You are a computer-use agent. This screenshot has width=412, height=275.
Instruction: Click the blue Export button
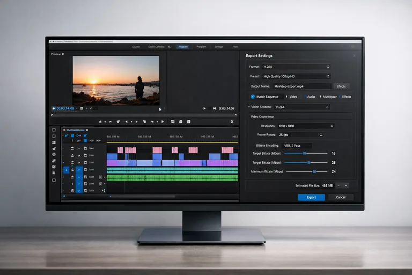311,197
